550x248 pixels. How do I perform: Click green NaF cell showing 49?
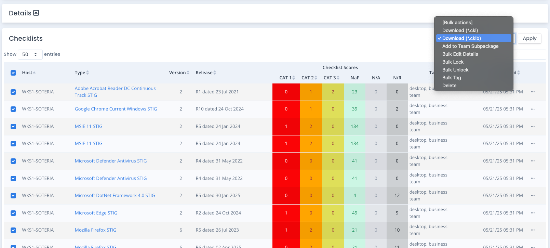point(355,213)
